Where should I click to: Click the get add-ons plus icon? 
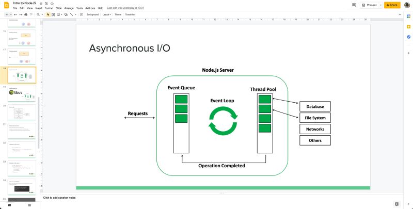408,53
